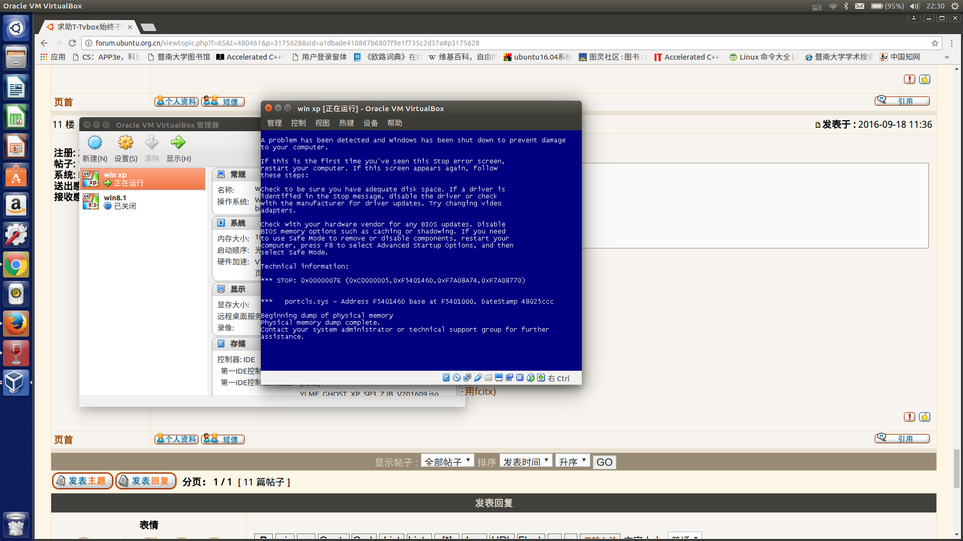Click the hard disk activity icon in VM status bar
Viewport: 963px width, 541px height.
click(446, 378)
